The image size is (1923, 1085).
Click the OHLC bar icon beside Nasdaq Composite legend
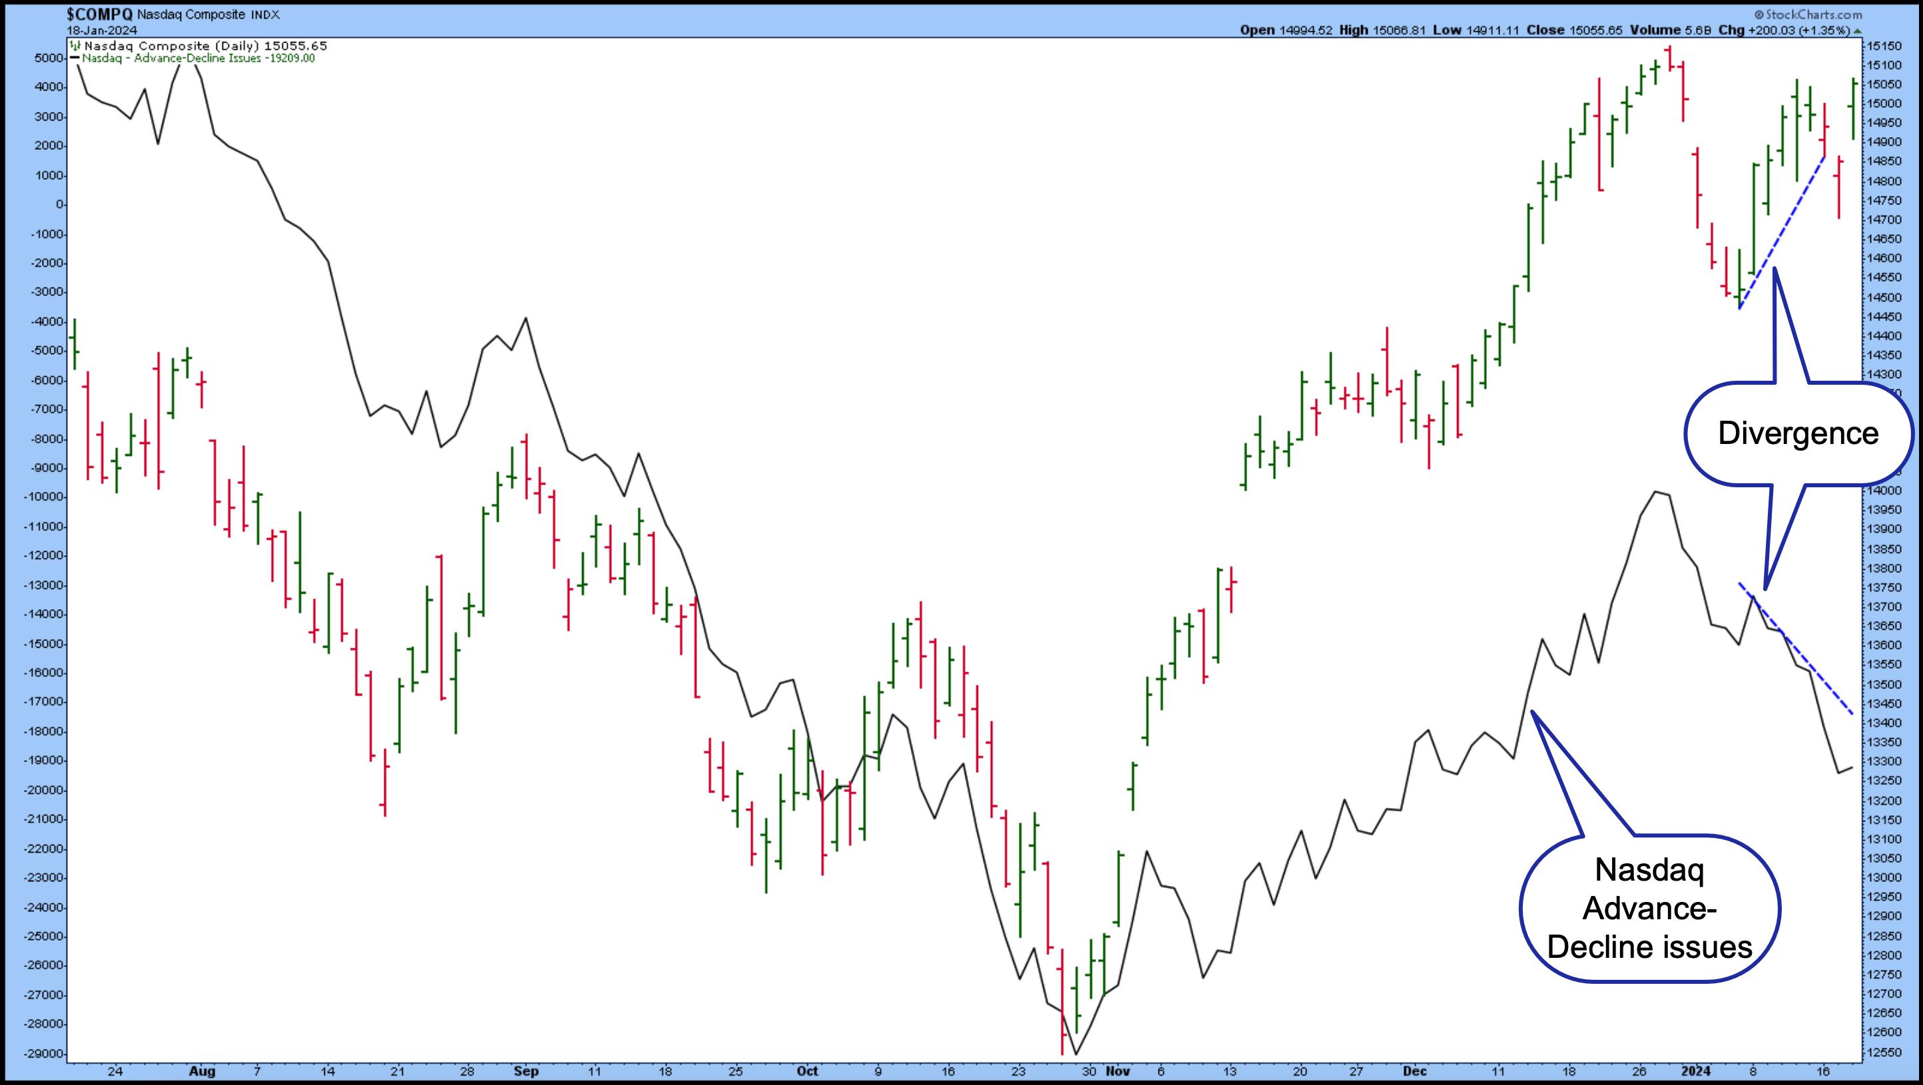(75, 45)
